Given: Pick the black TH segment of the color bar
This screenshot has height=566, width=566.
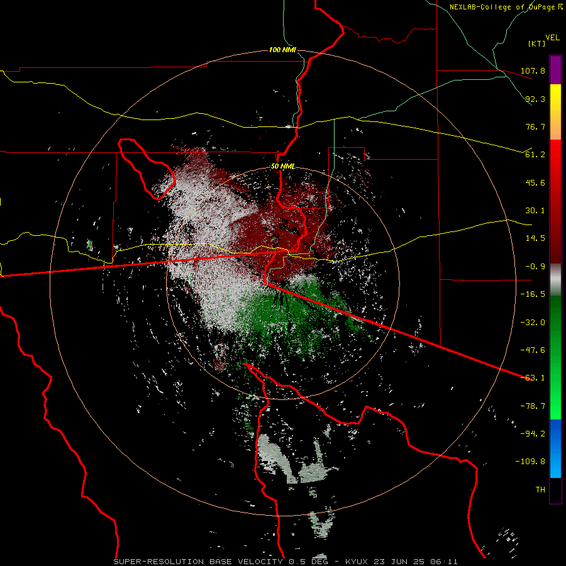Looking at the screenshot, I should (555, 490).
